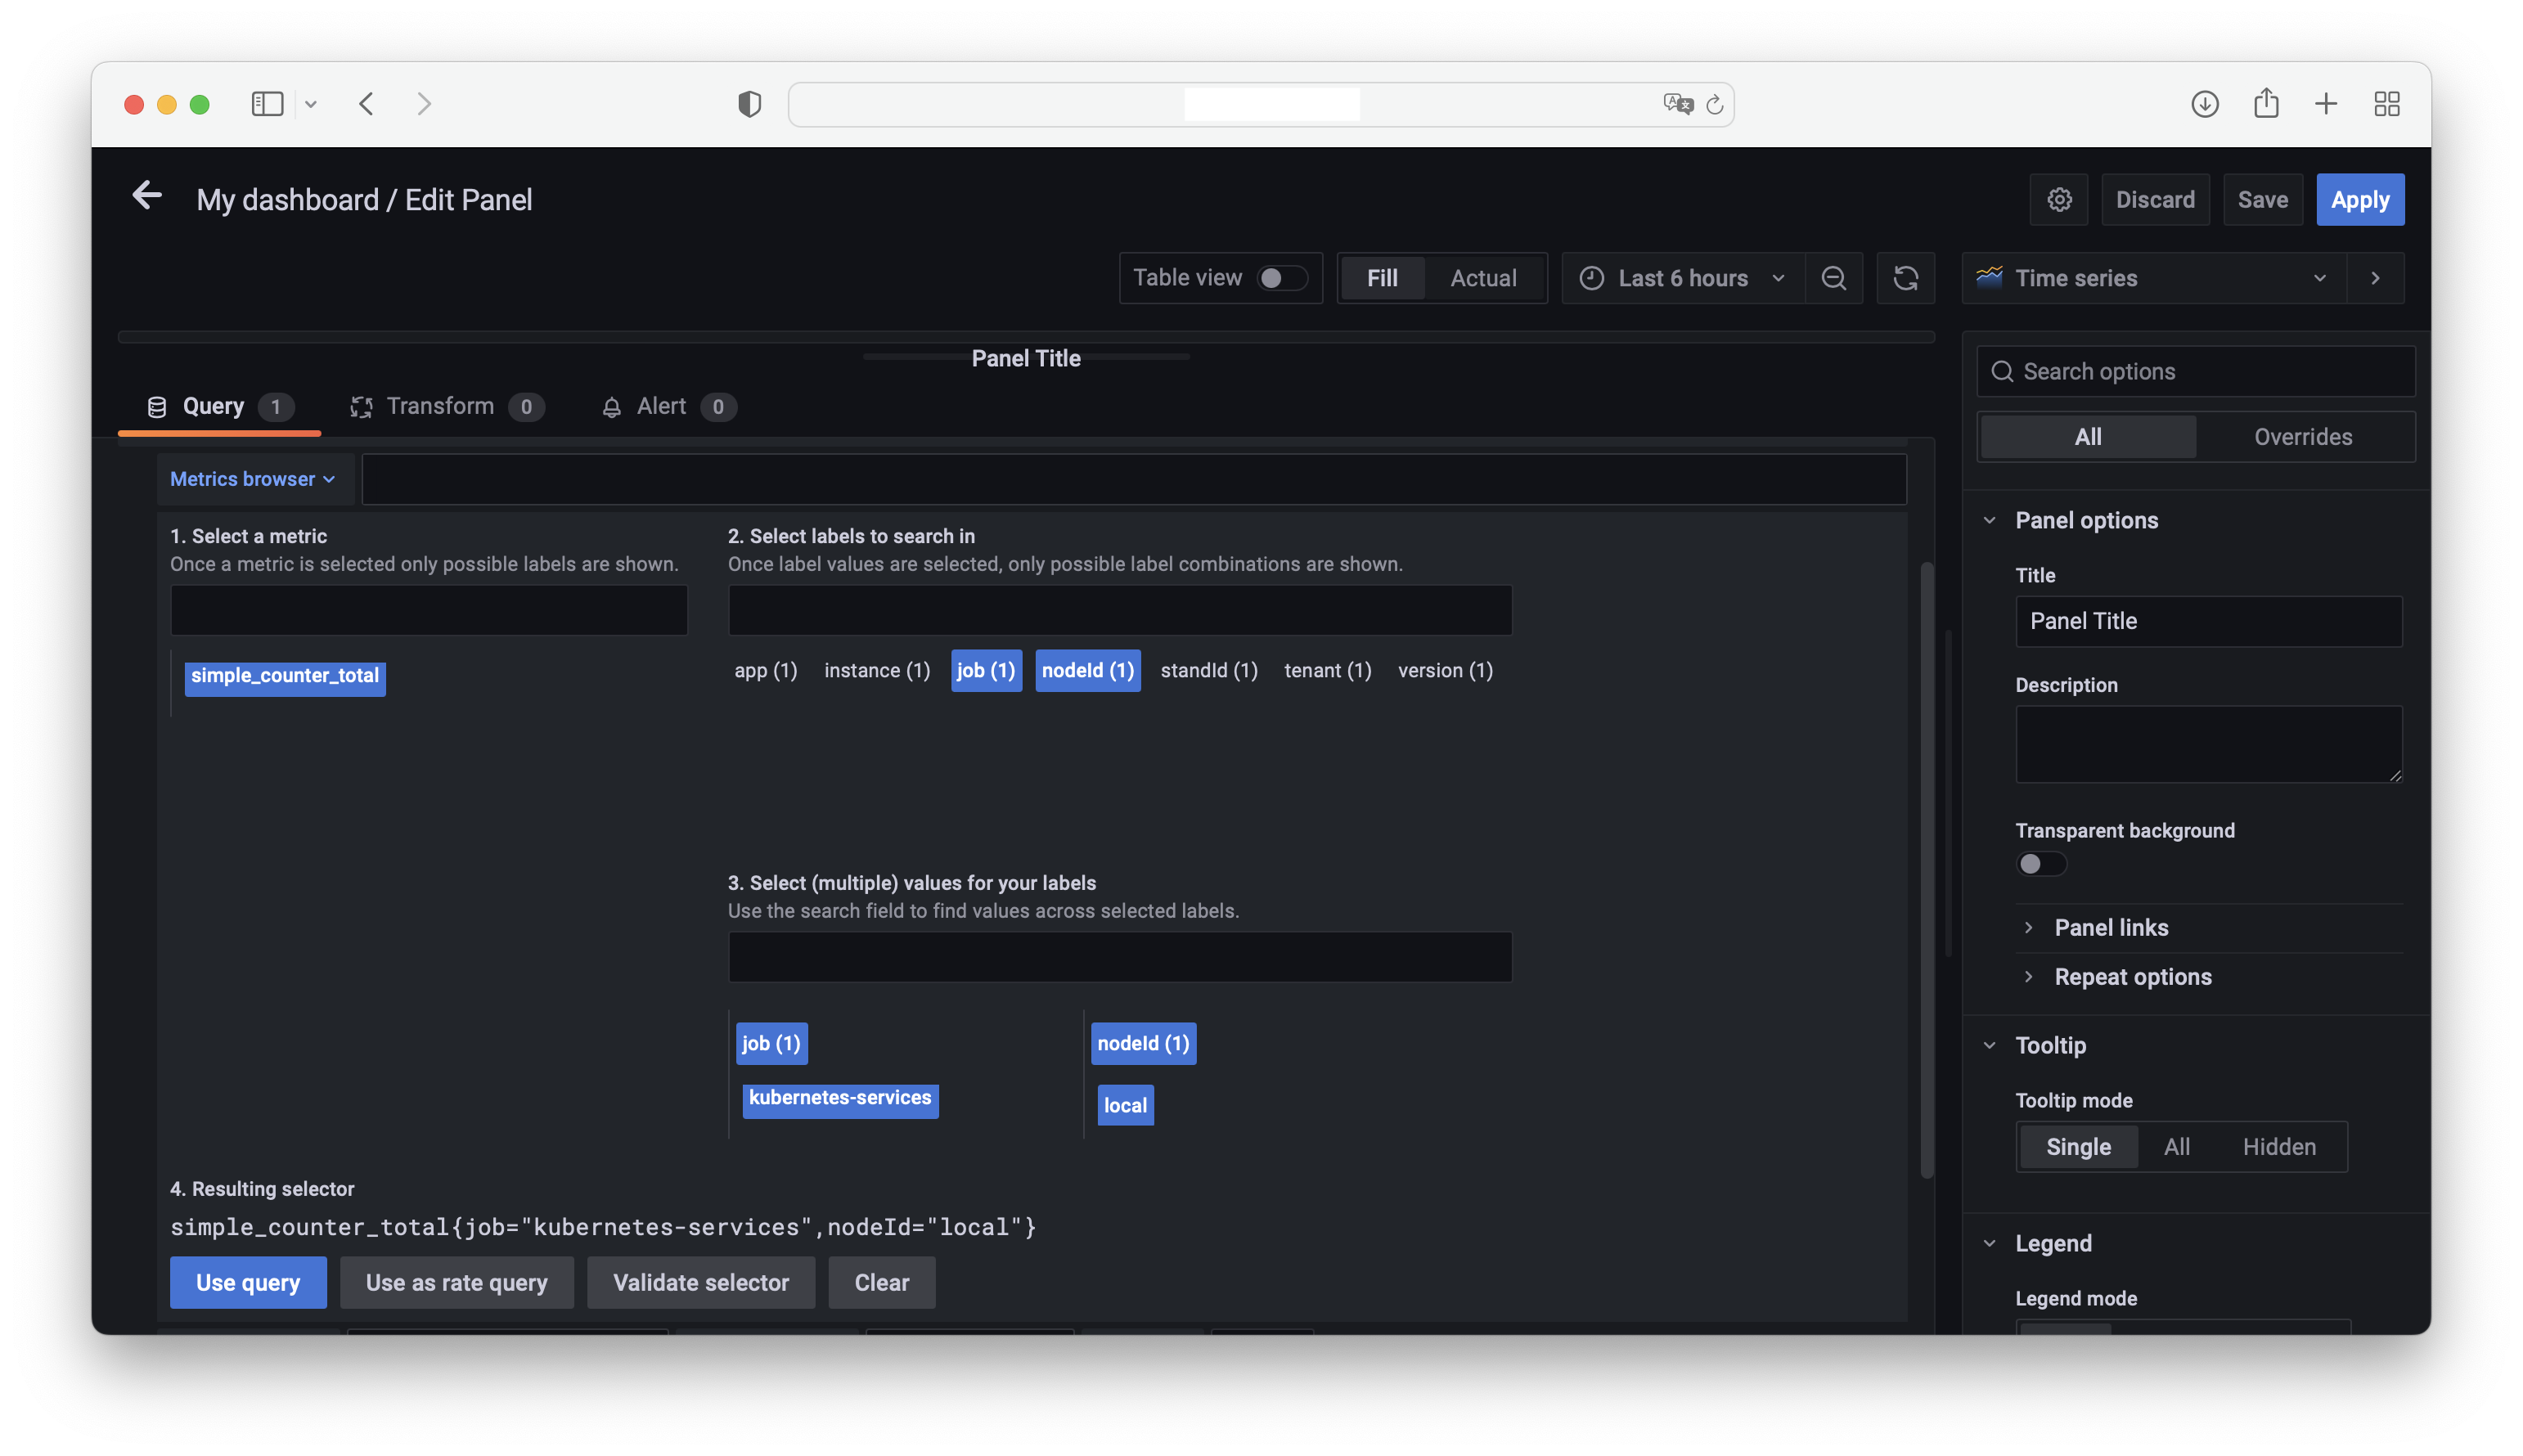Set tooltip mode to Single
The width and height of the screenshot is (2523, 1456).
click(2078, 1146)
